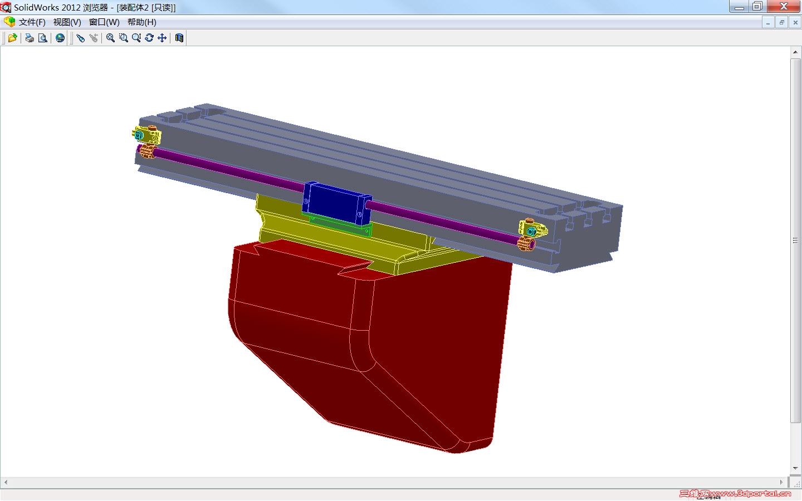Screen dimensions: 802x501
Task: Open the 文件(F) menu
Action: 32,22
